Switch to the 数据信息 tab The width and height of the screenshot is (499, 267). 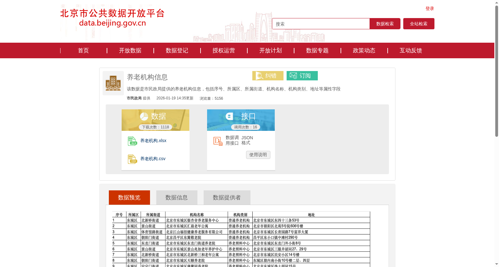tap(177, 198)
